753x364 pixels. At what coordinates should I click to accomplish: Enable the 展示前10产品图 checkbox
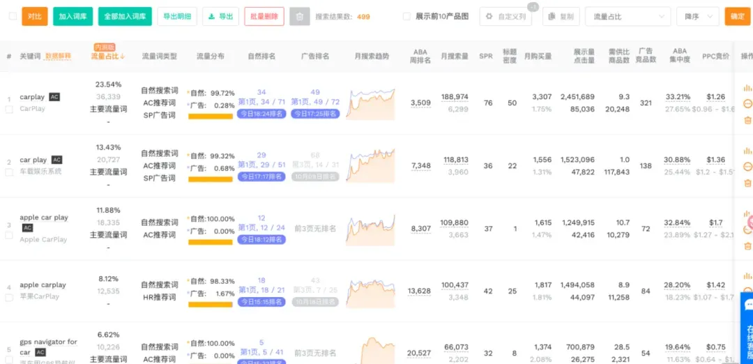click(x=406, y=16)
